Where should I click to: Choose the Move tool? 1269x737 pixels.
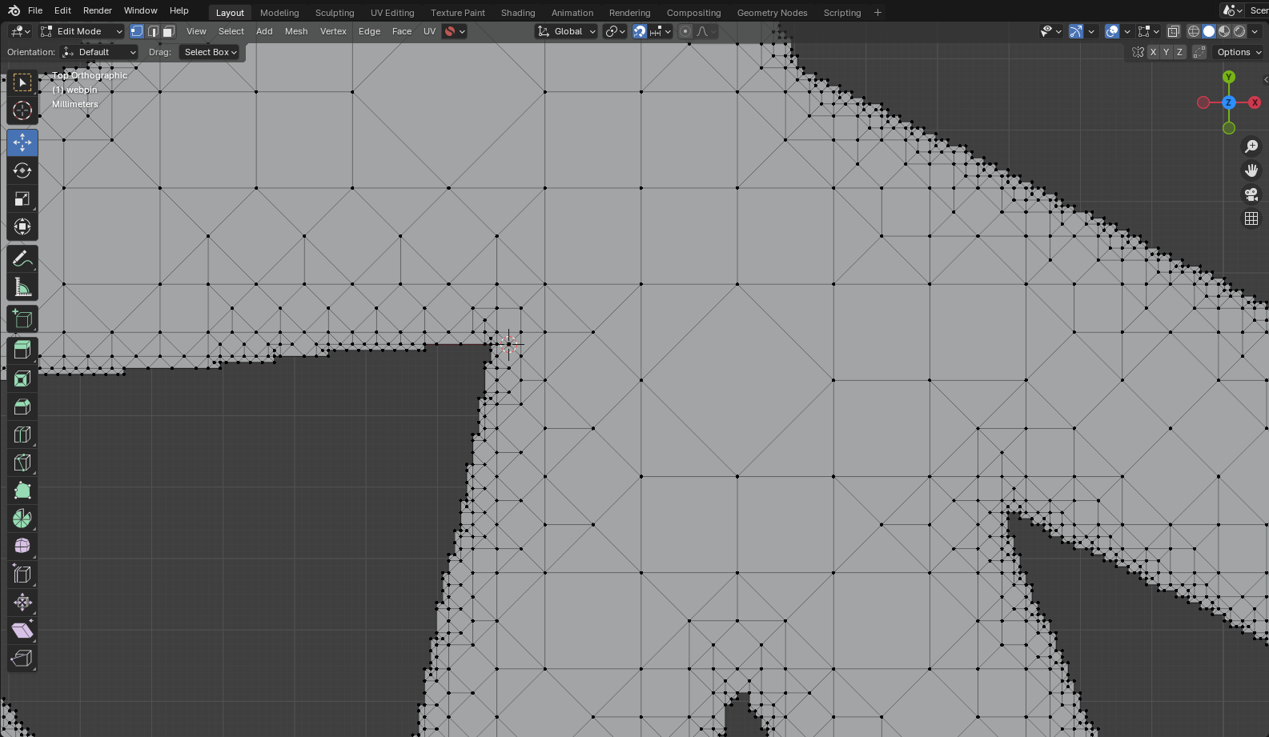click(22, 142)
